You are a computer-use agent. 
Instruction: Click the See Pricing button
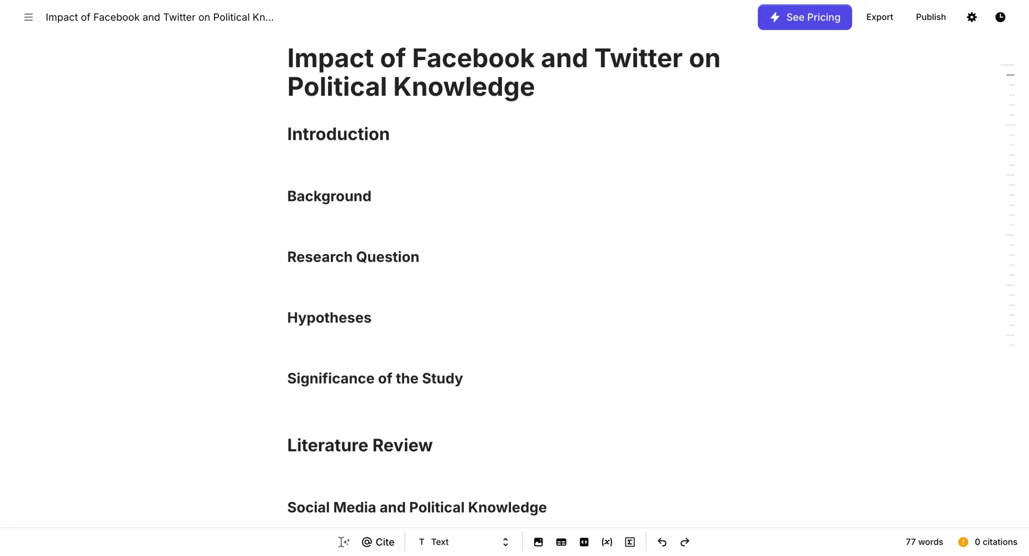point(804,17)
